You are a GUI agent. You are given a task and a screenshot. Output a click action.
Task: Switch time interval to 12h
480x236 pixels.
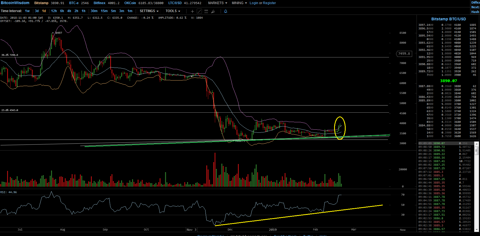pos(54,11)
